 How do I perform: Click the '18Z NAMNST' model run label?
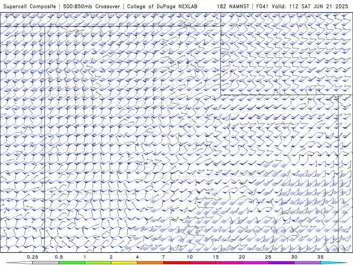click(x=233, y=6)
